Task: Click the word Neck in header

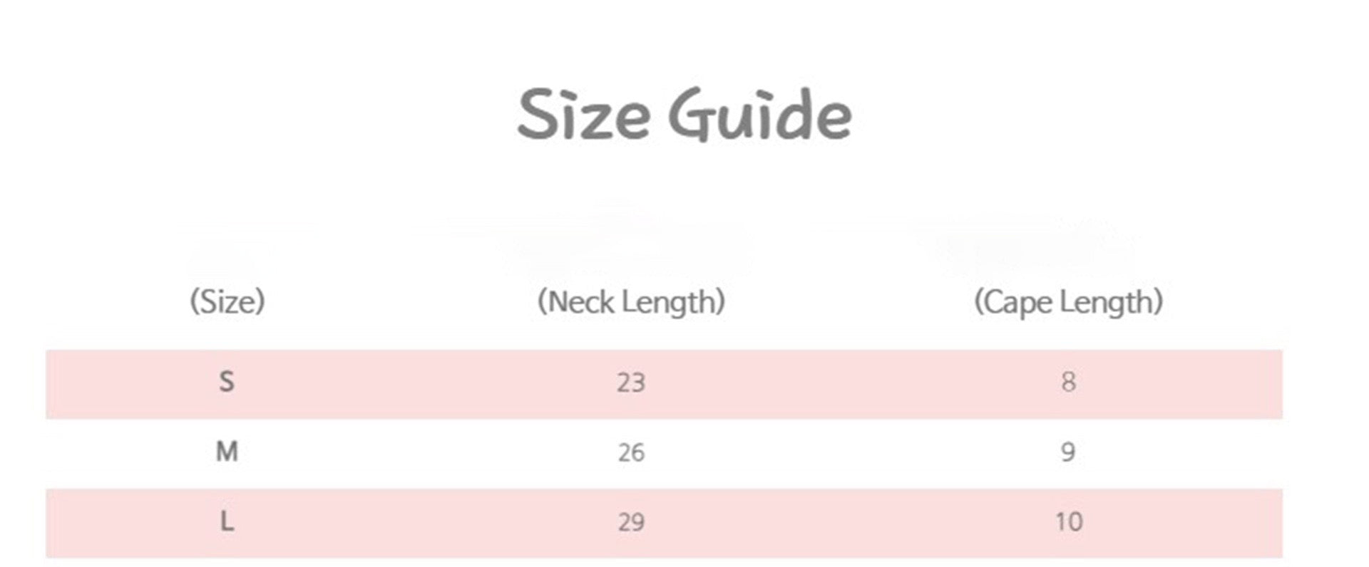Action: 580,301
